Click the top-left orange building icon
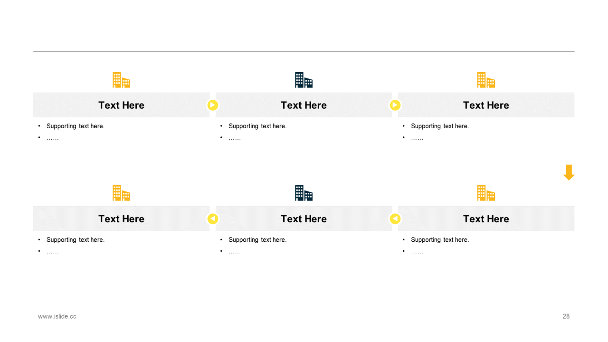The image size is (608, 342). click(121, 80)
